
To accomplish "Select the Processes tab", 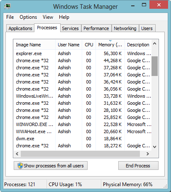I will 47,28.
